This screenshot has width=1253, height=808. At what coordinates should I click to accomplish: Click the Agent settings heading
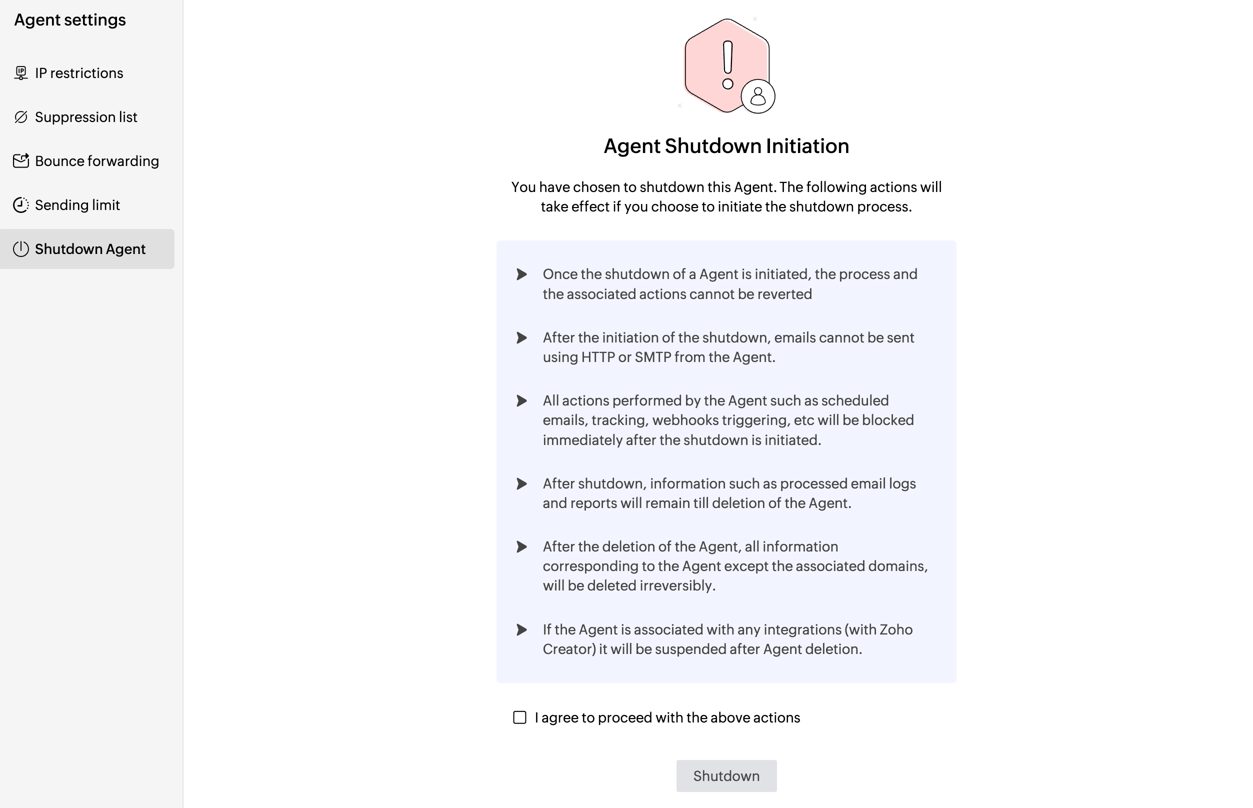[x=70, y=20]
